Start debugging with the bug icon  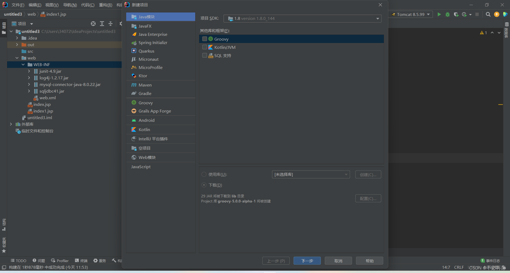pos(448,14)
